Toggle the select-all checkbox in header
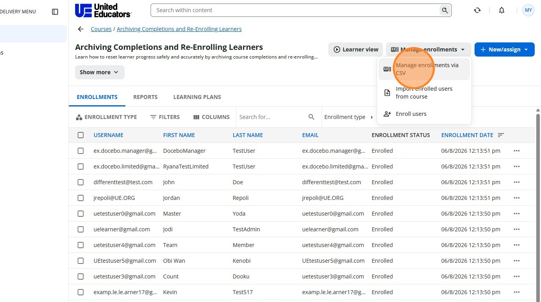The width and height of the screenshot is (541, 302). (x=81, y=135)
